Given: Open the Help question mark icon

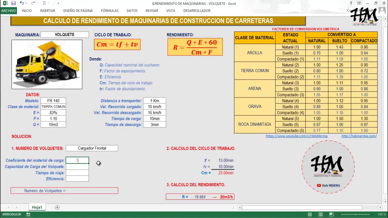Looking at the screenshot, I should (x=351, y=3).
